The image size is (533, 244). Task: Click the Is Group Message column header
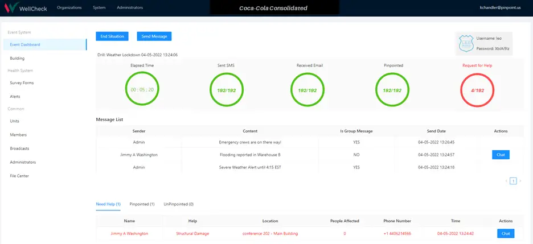[356, 131]
